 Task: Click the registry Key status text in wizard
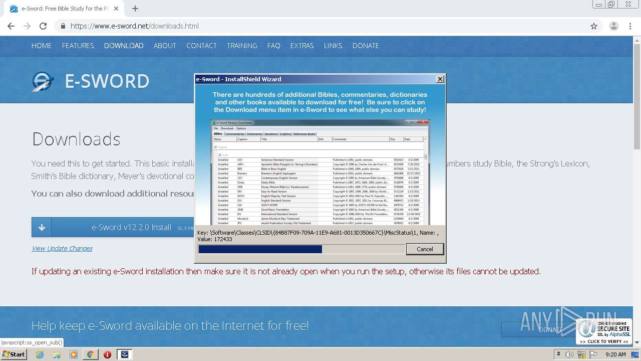click(x=318, y=236)
